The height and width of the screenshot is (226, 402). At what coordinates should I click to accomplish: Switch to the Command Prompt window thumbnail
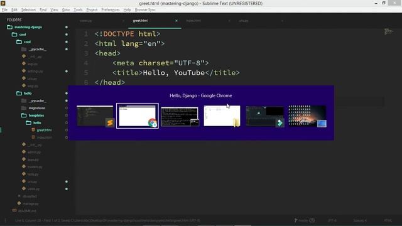coord(180,117)
